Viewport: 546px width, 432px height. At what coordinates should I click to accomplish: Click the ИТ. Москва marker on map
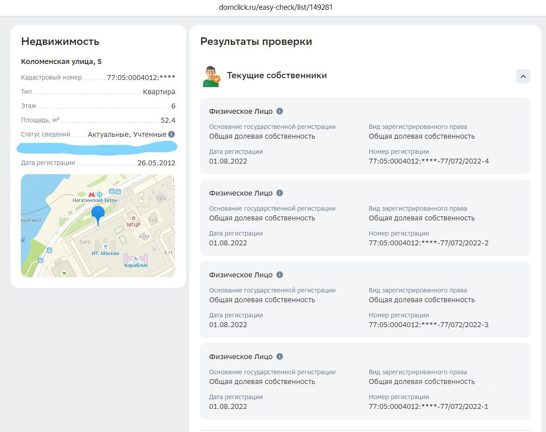106,247
